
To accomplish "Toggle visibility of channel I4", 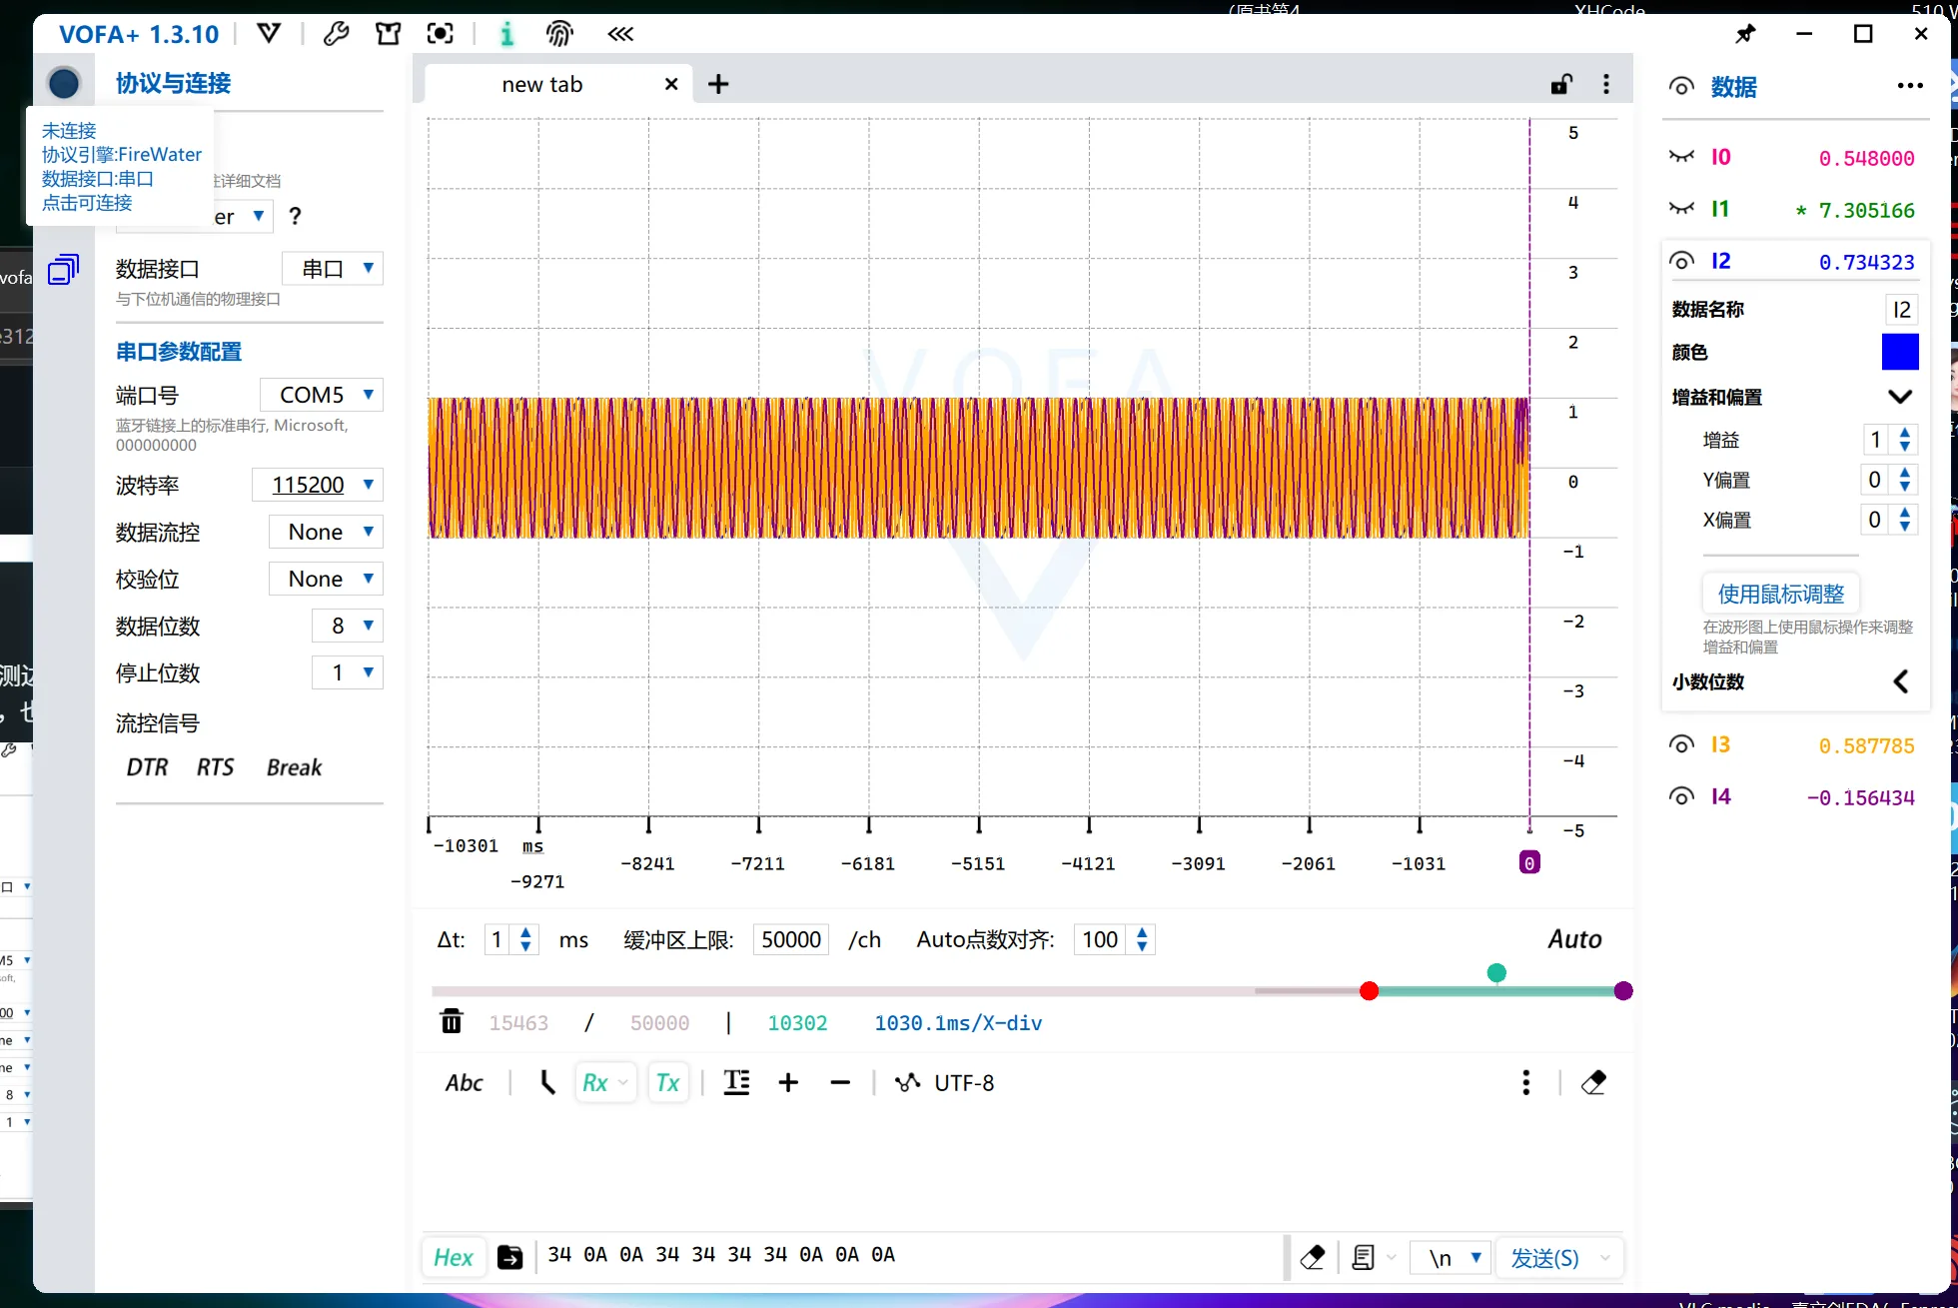I will point(1681,796).
